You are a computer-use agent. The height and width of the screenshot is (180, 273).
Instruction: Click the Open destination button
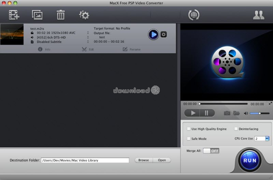[162, 160]
